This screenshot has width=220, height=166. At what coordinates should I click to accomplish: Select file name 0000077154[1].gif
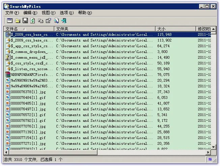28,138
